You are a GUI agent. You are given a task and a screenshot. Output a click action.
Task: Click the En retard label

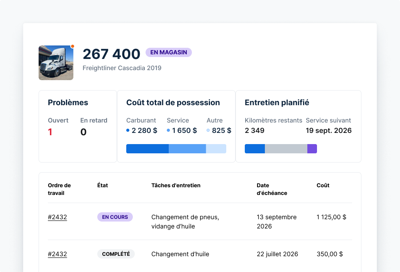93,120
